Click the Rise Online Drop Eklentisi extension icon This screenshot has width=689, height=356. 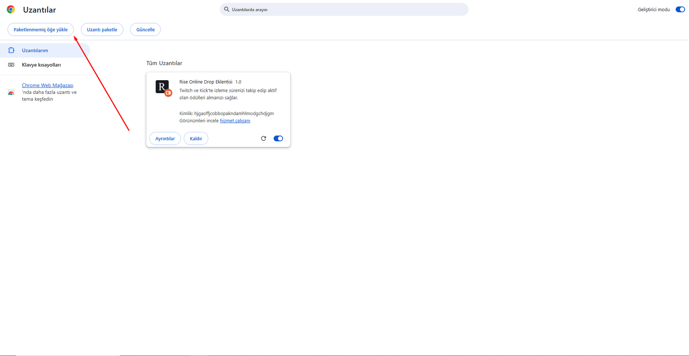click(x=164, y=88)
